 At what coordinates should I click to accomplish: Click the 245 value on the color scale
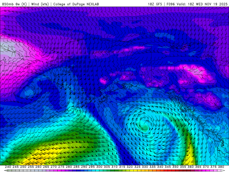(15, 167)
